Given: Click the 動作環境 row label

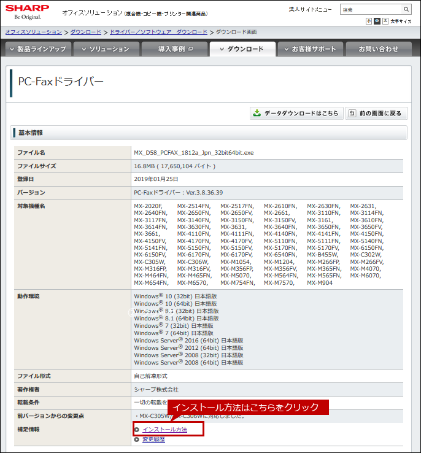Looking at the screenshot, I should click(x=28, y=296).
